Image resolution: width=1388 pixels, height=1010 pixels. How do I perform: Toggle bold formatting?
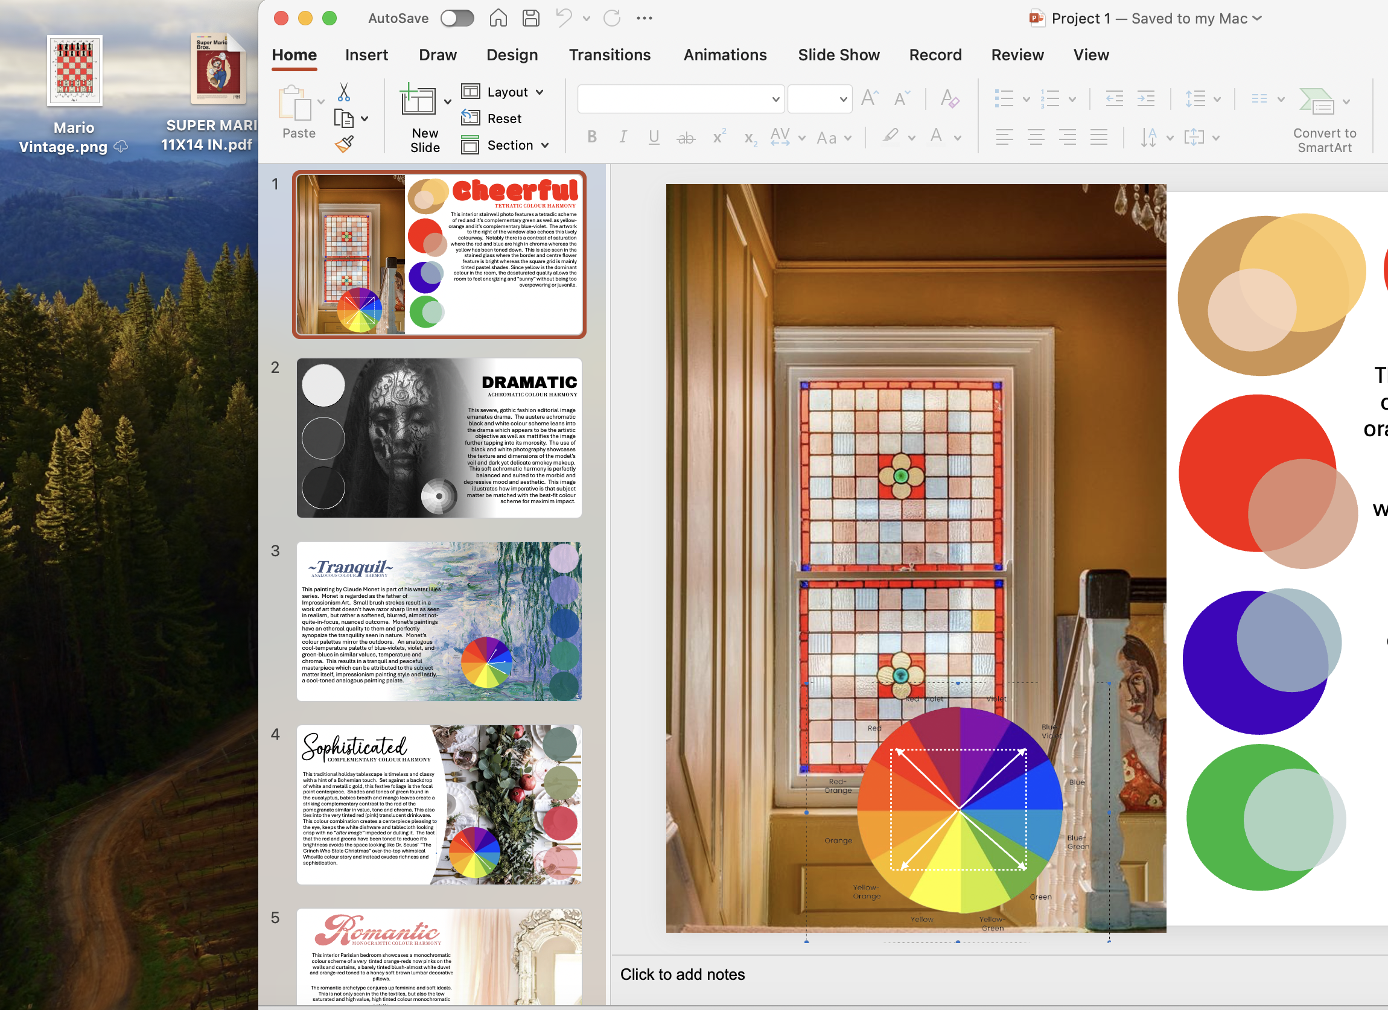click(x=592, y=137)
